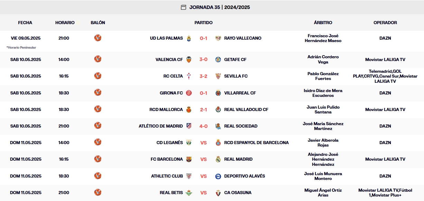Click the HORARIO column header
424x201 pixels.
(65, 23)
